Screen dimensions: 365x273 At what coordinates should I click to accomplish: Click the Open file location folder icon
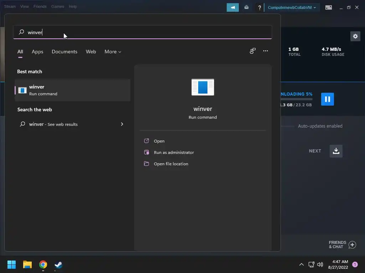(146, 164)
